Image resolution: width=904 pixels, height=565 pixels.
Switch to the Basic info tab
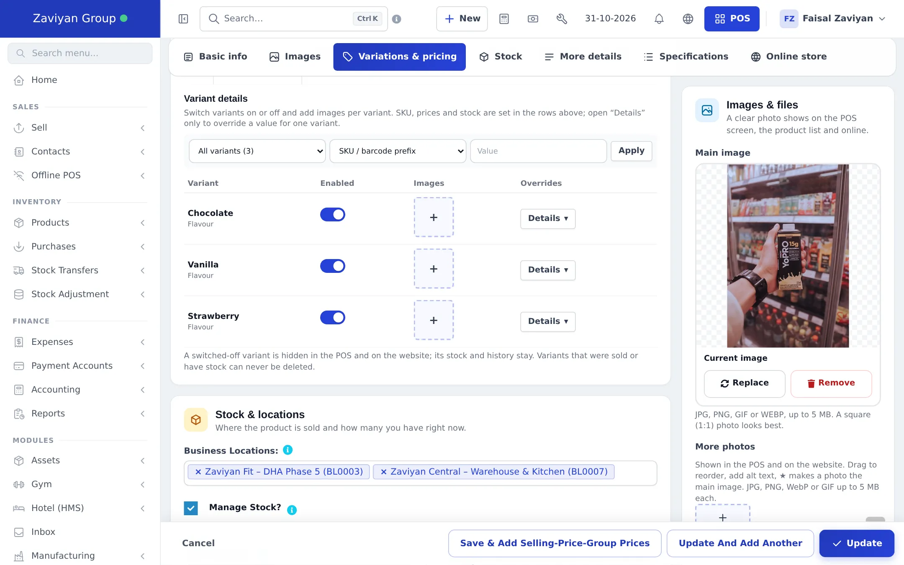(216, 56)
